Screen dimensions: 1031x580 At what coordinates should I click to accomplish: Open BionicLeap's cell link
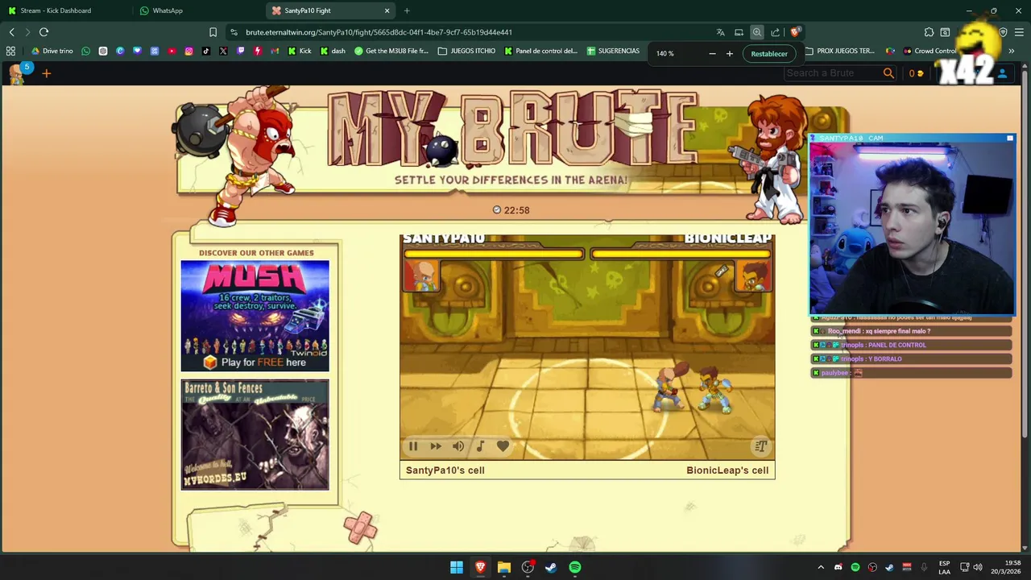727,470
